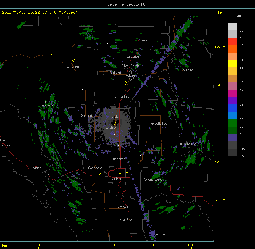Click the -30 value at the bottom of the legend

(242, 156)
